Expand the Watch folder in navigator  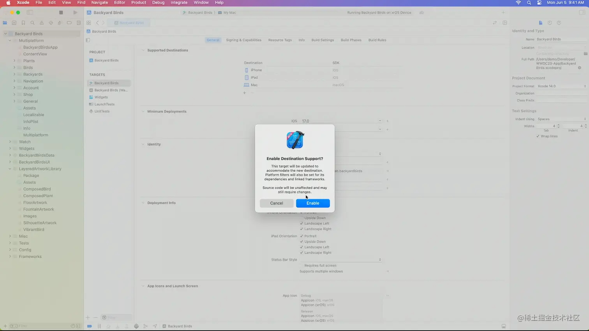[10, 142]
